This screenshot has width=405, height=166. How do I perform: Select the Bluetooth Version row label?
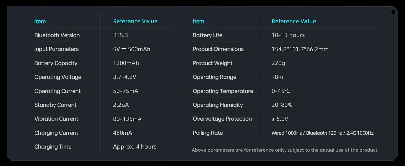[x=57, y=35]
